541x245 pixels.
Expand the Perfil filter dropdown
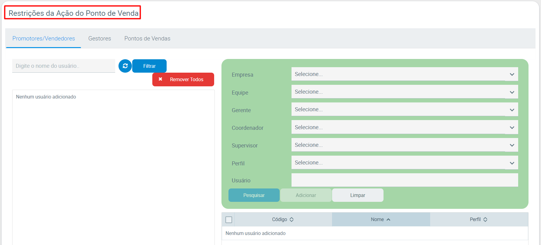coord(405,163)
